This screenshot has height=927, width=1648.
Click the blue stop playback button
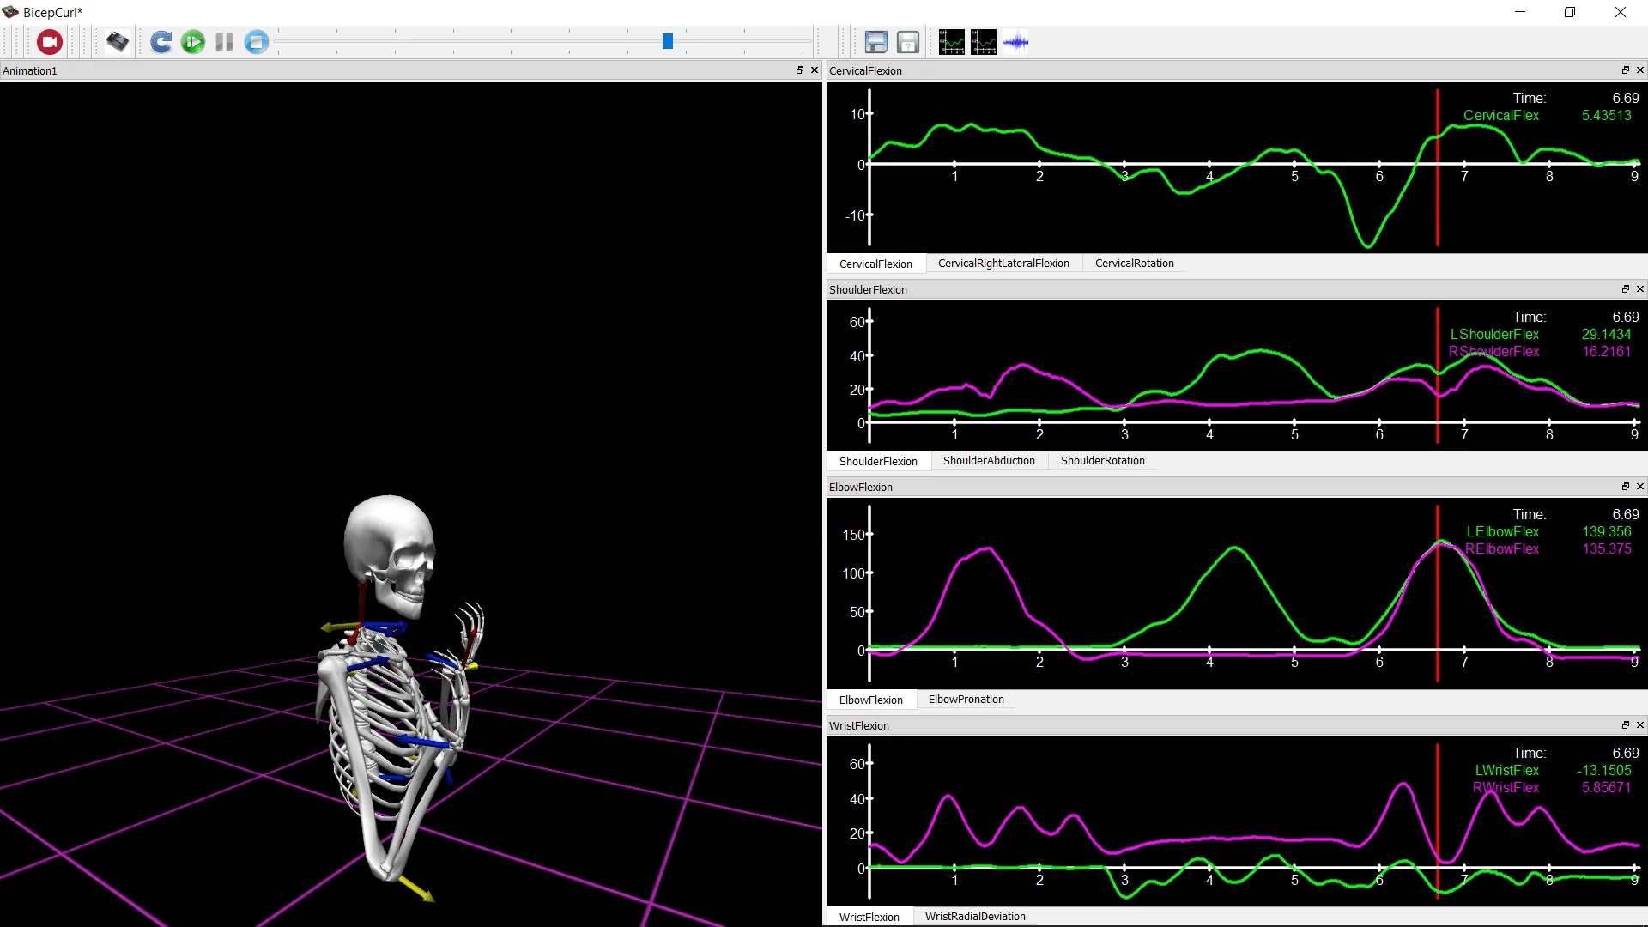(257, 42)
